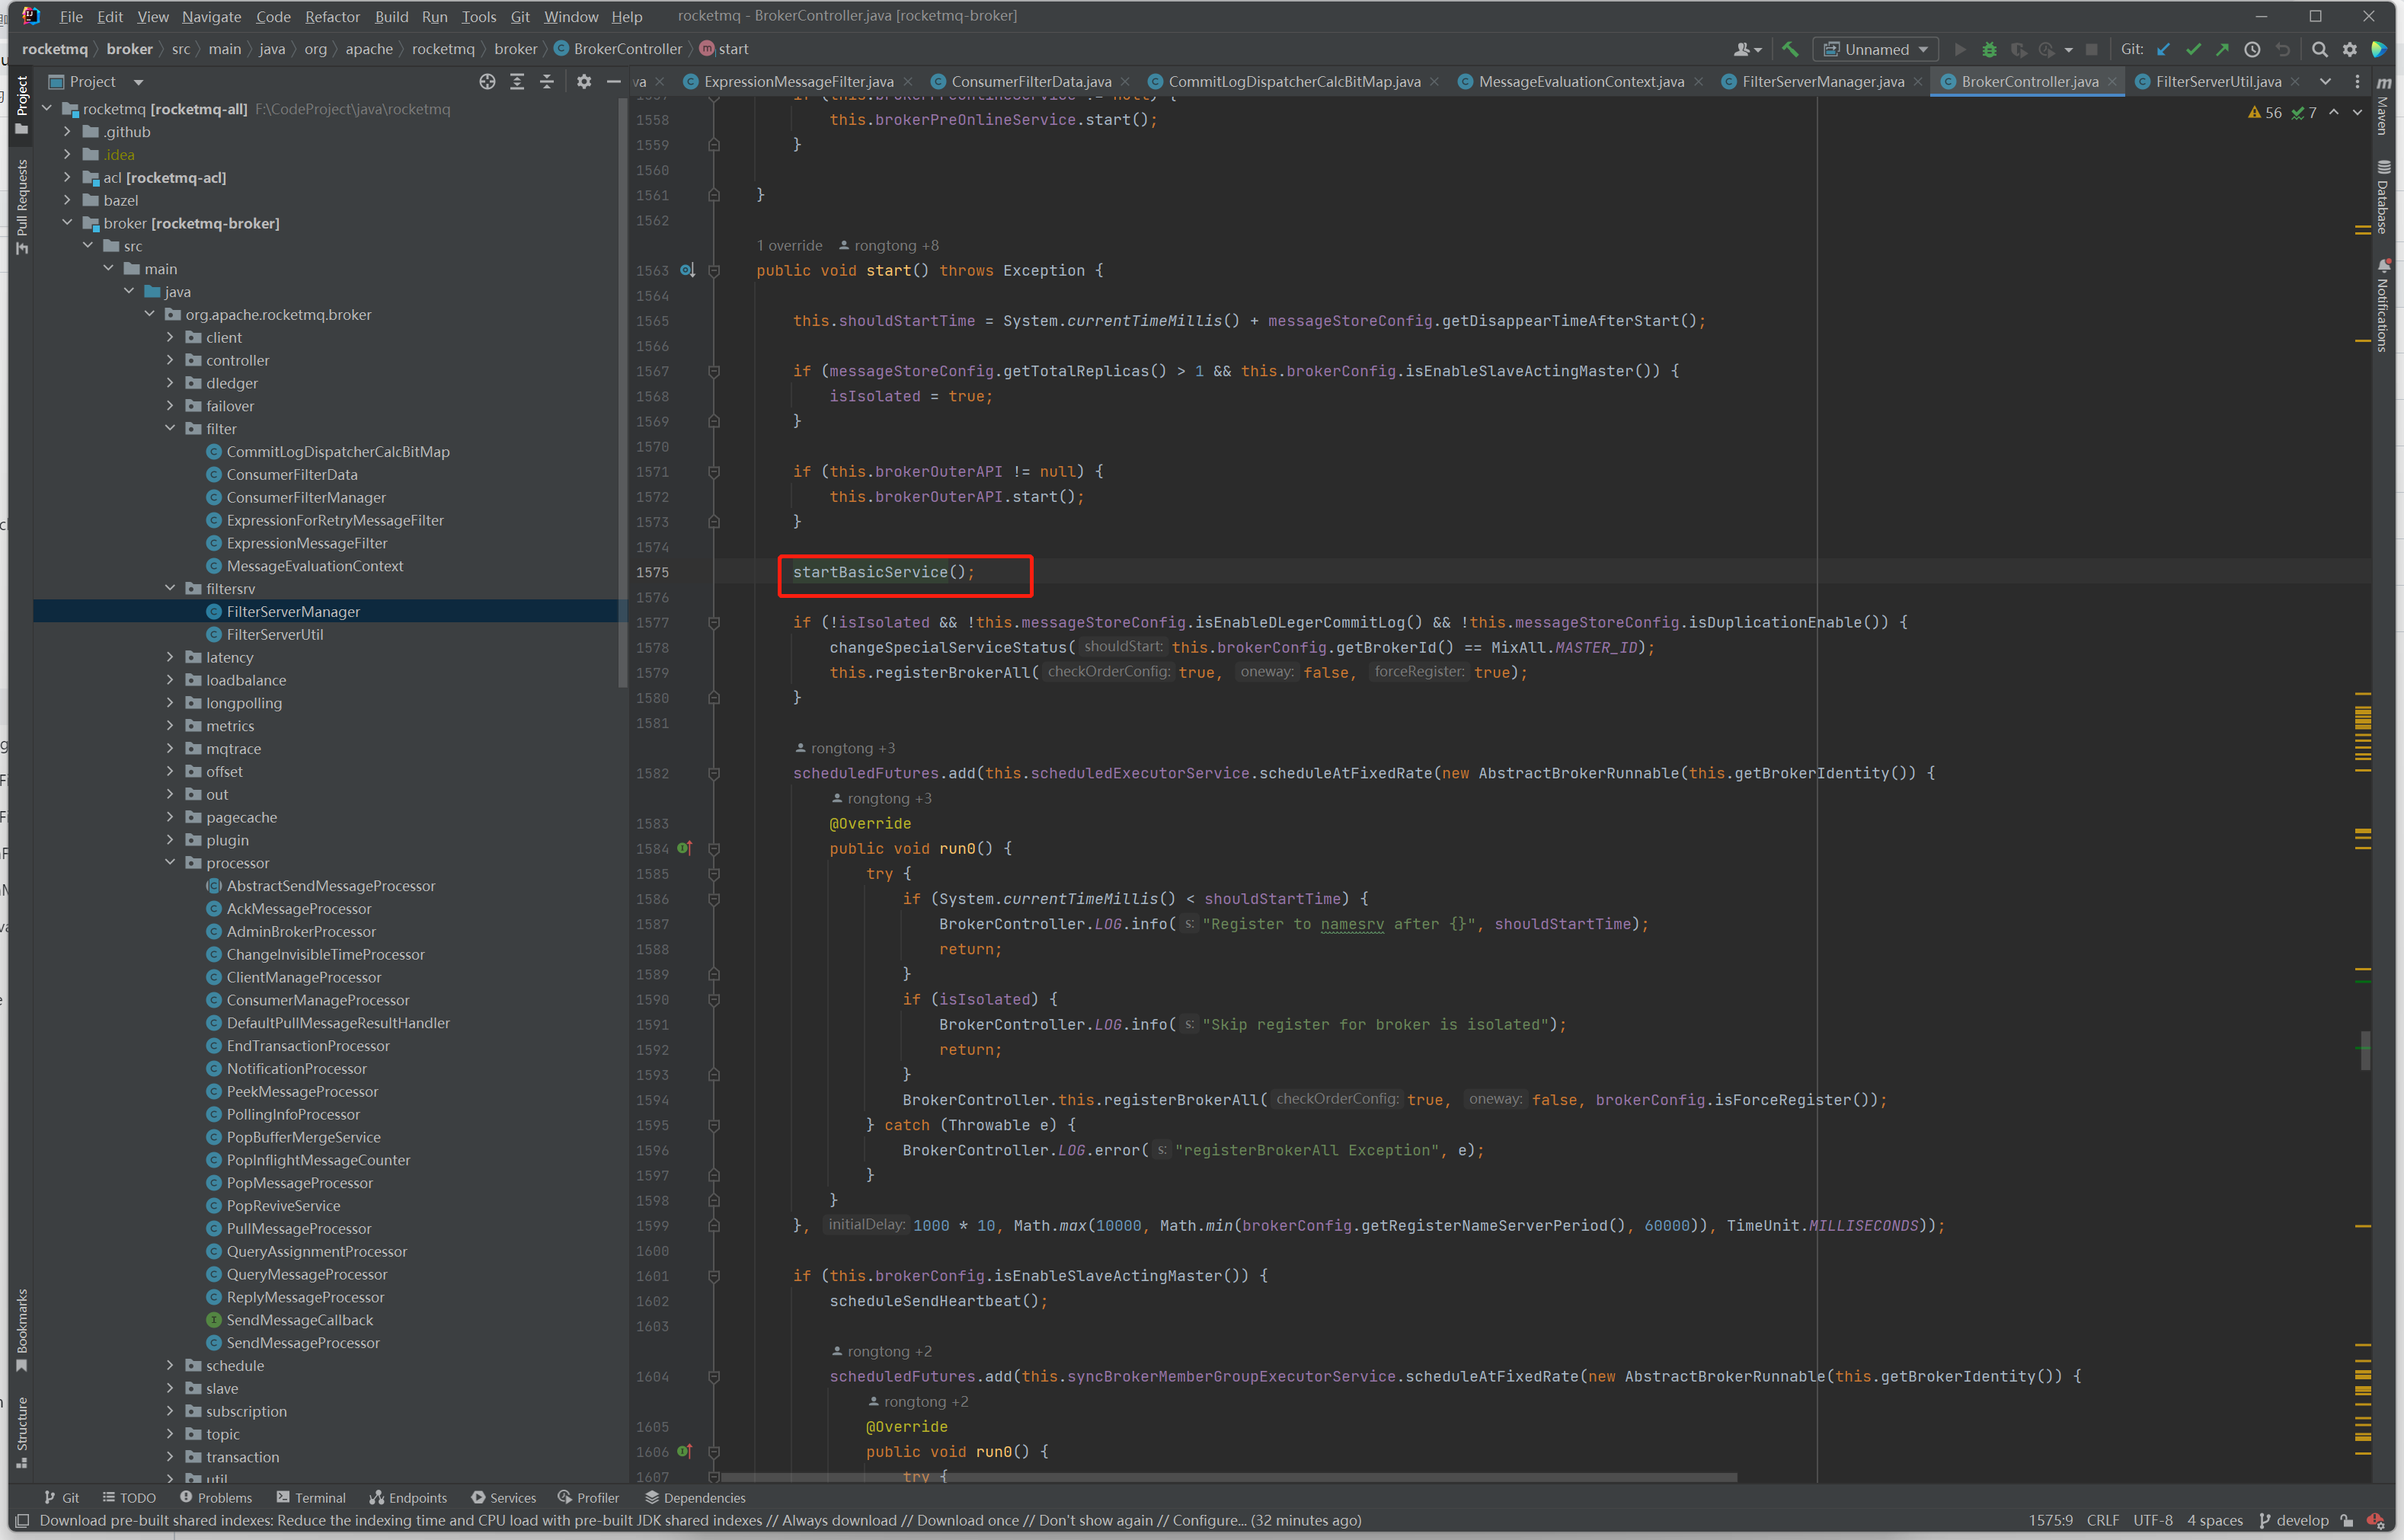Click Expand All icon in Project panel

[517, 82]
